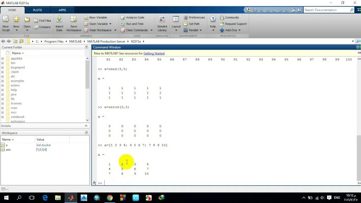Click Set Path

(191, 24)
